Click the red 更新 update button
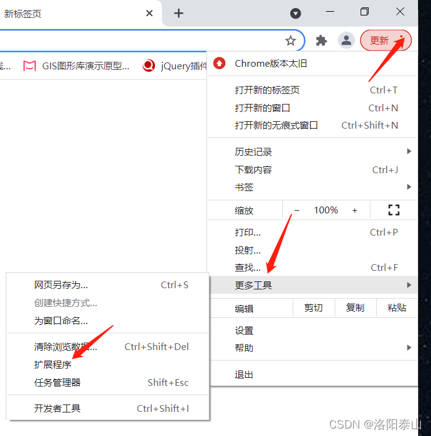Screen dimensions: 431x436 pyautogui.click(x=385, y=41)
